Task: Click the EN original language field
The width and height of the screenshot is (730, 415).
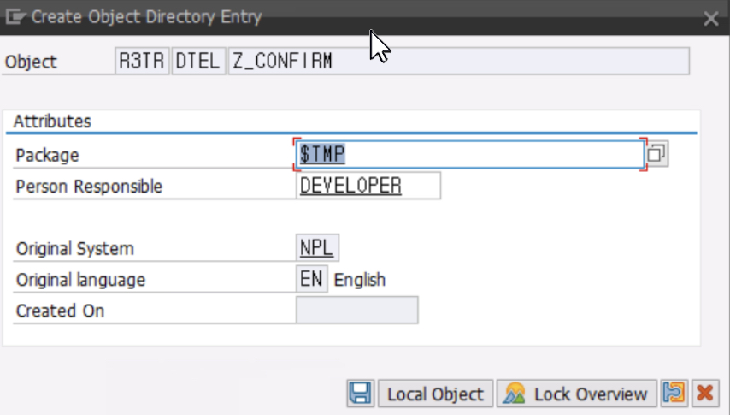Action: coord(311,279)
